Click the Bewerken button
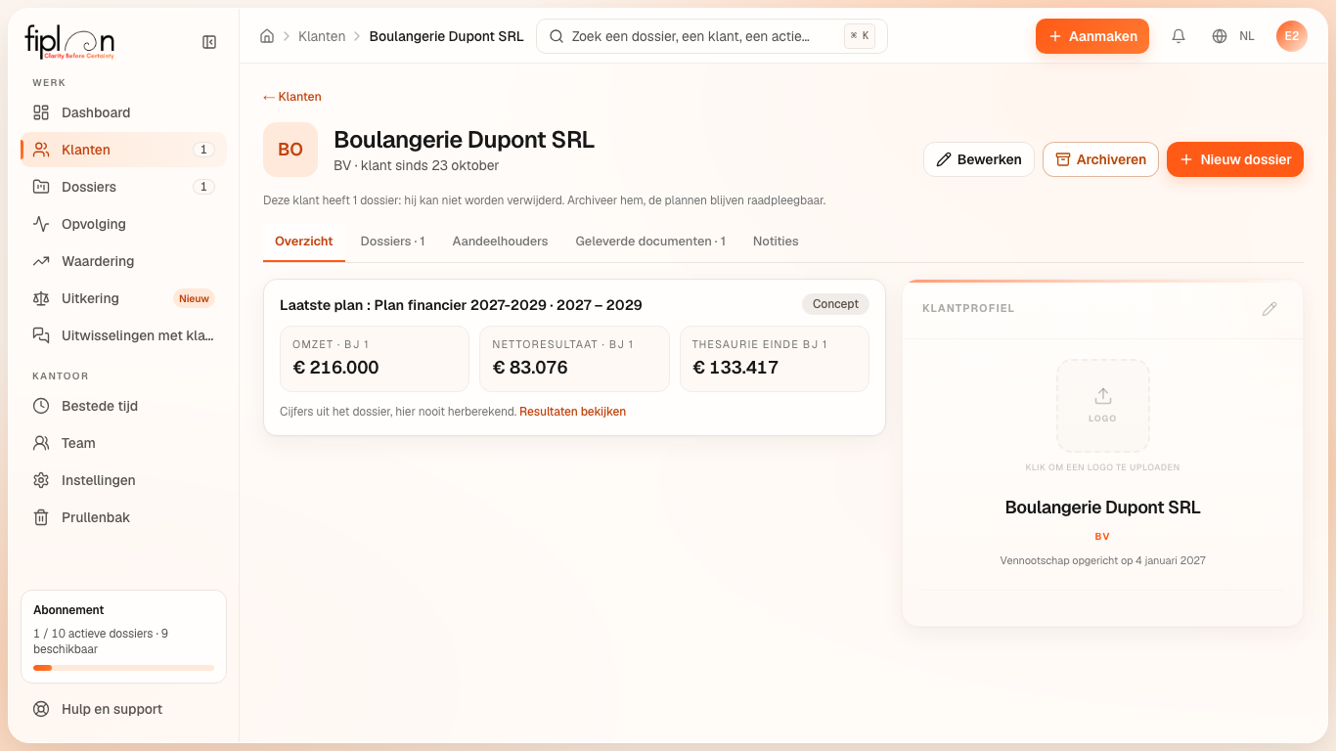 (979, 159)
